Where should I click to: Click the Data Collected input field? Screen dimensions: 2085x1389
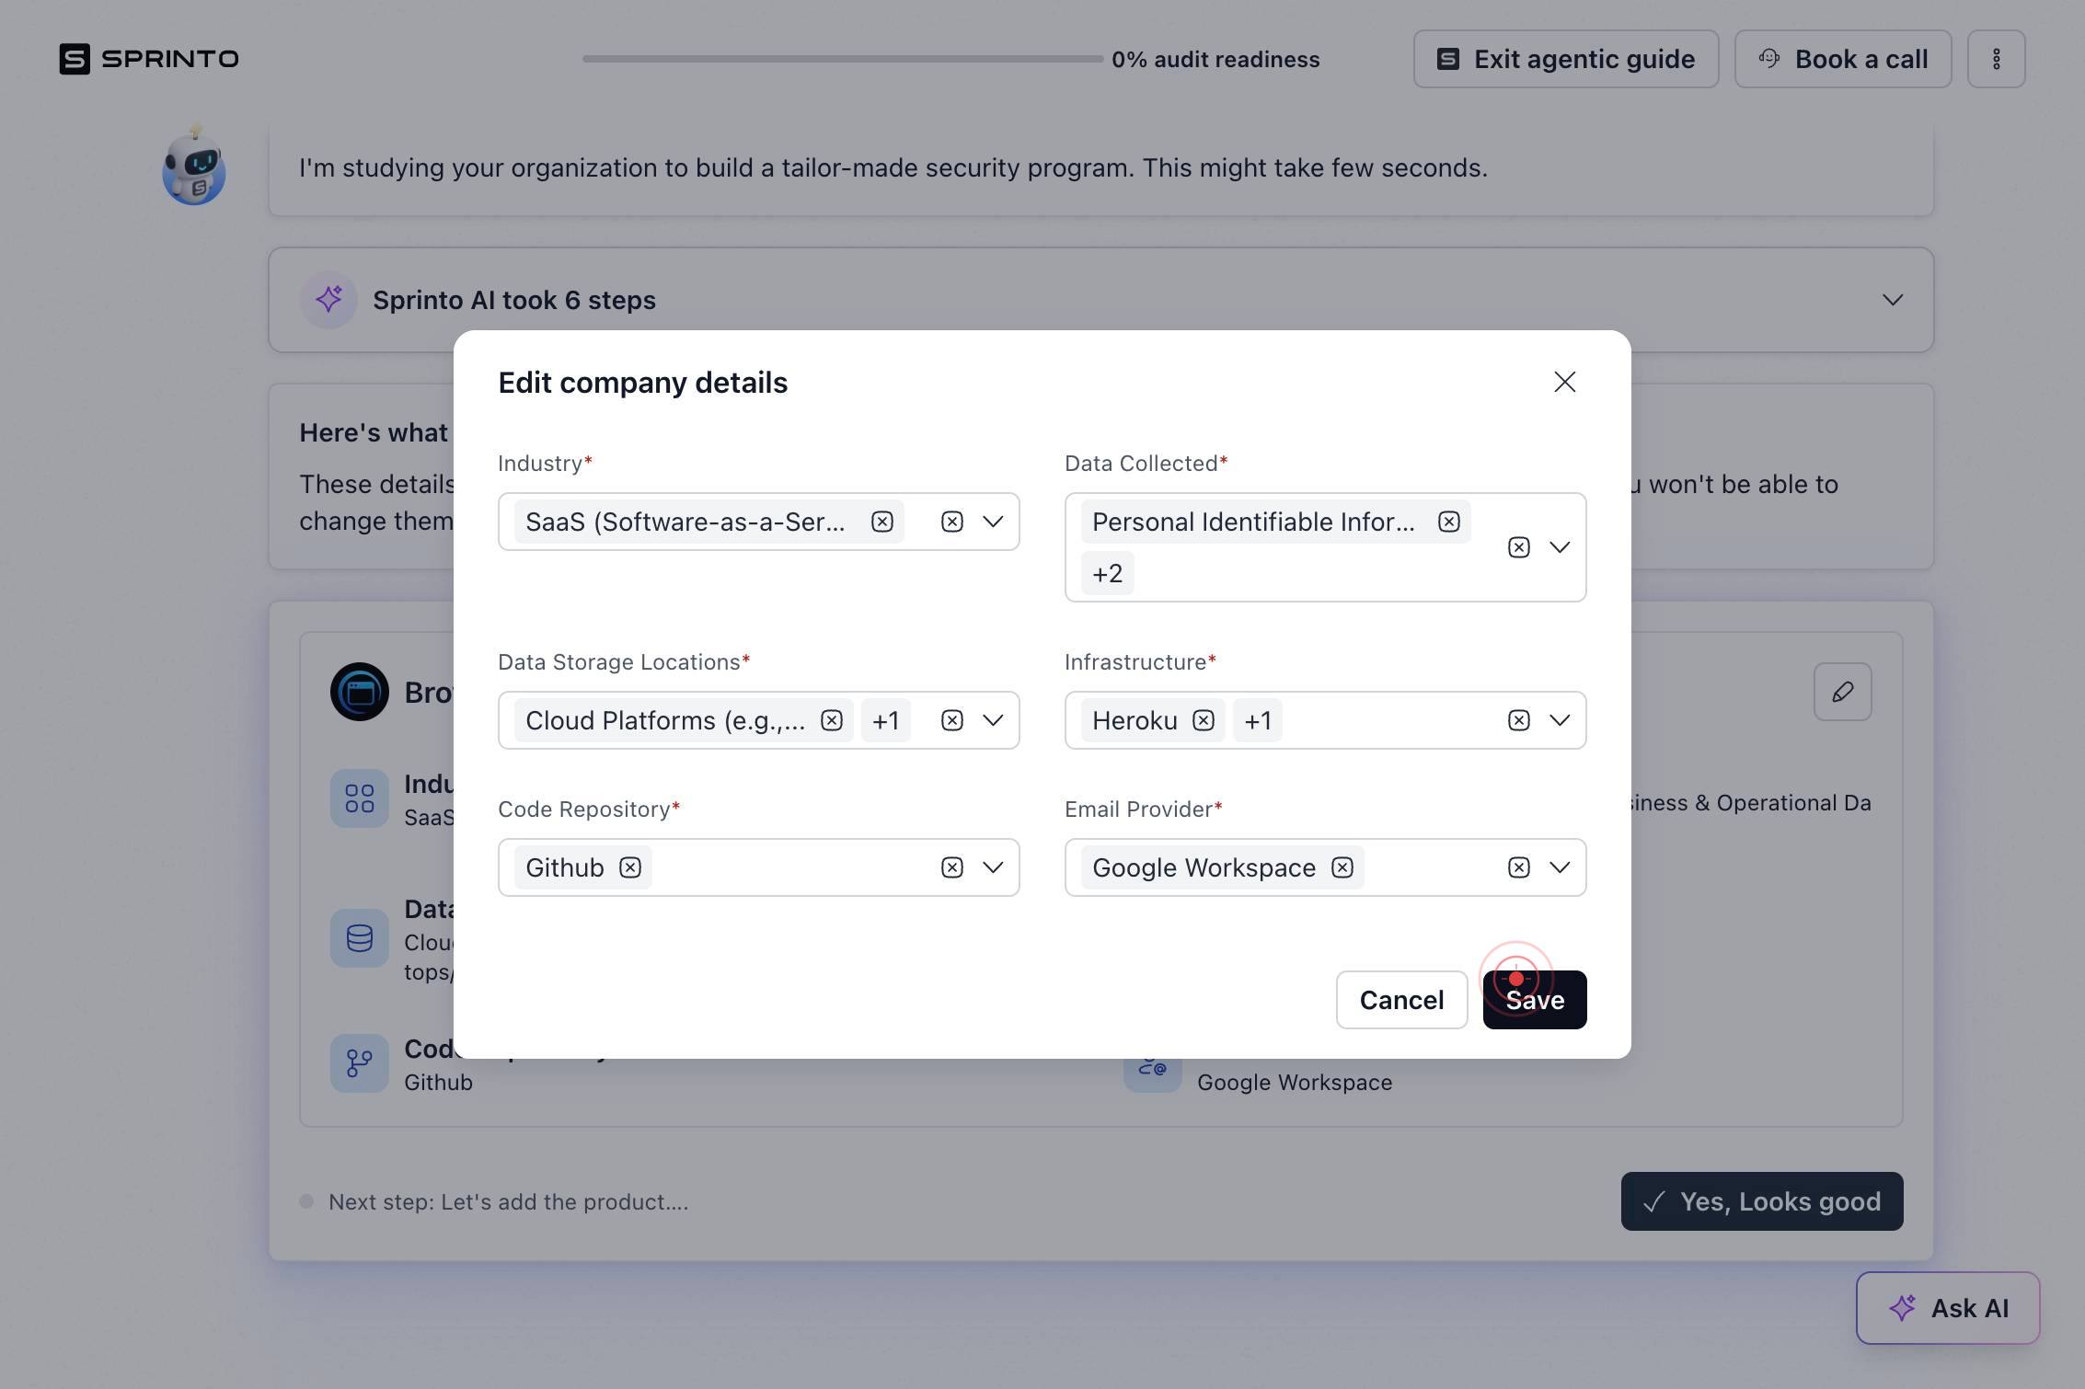pyautogui.click(x=1325, y=547)
